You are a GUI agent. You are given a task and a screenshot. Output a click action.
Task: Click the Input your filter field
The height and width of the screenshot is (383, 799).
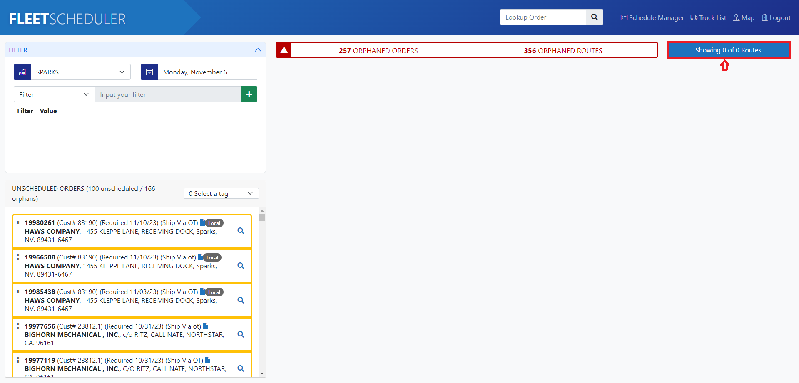[x=168, y=94]
